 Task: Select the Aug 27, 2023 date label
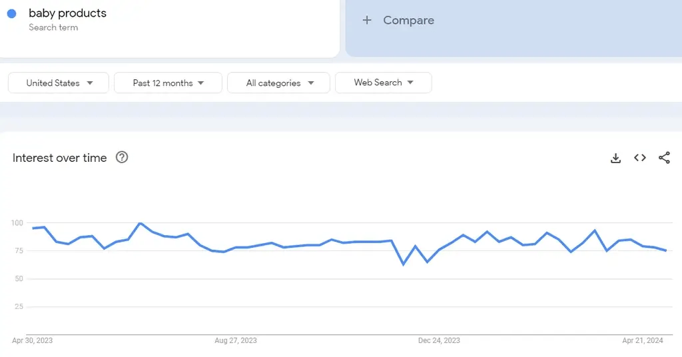(x=236, y=340)
